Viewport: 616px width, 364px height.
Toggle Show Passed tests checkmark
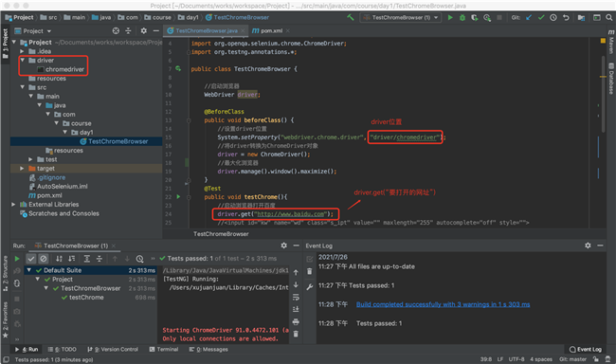[31, 259]
